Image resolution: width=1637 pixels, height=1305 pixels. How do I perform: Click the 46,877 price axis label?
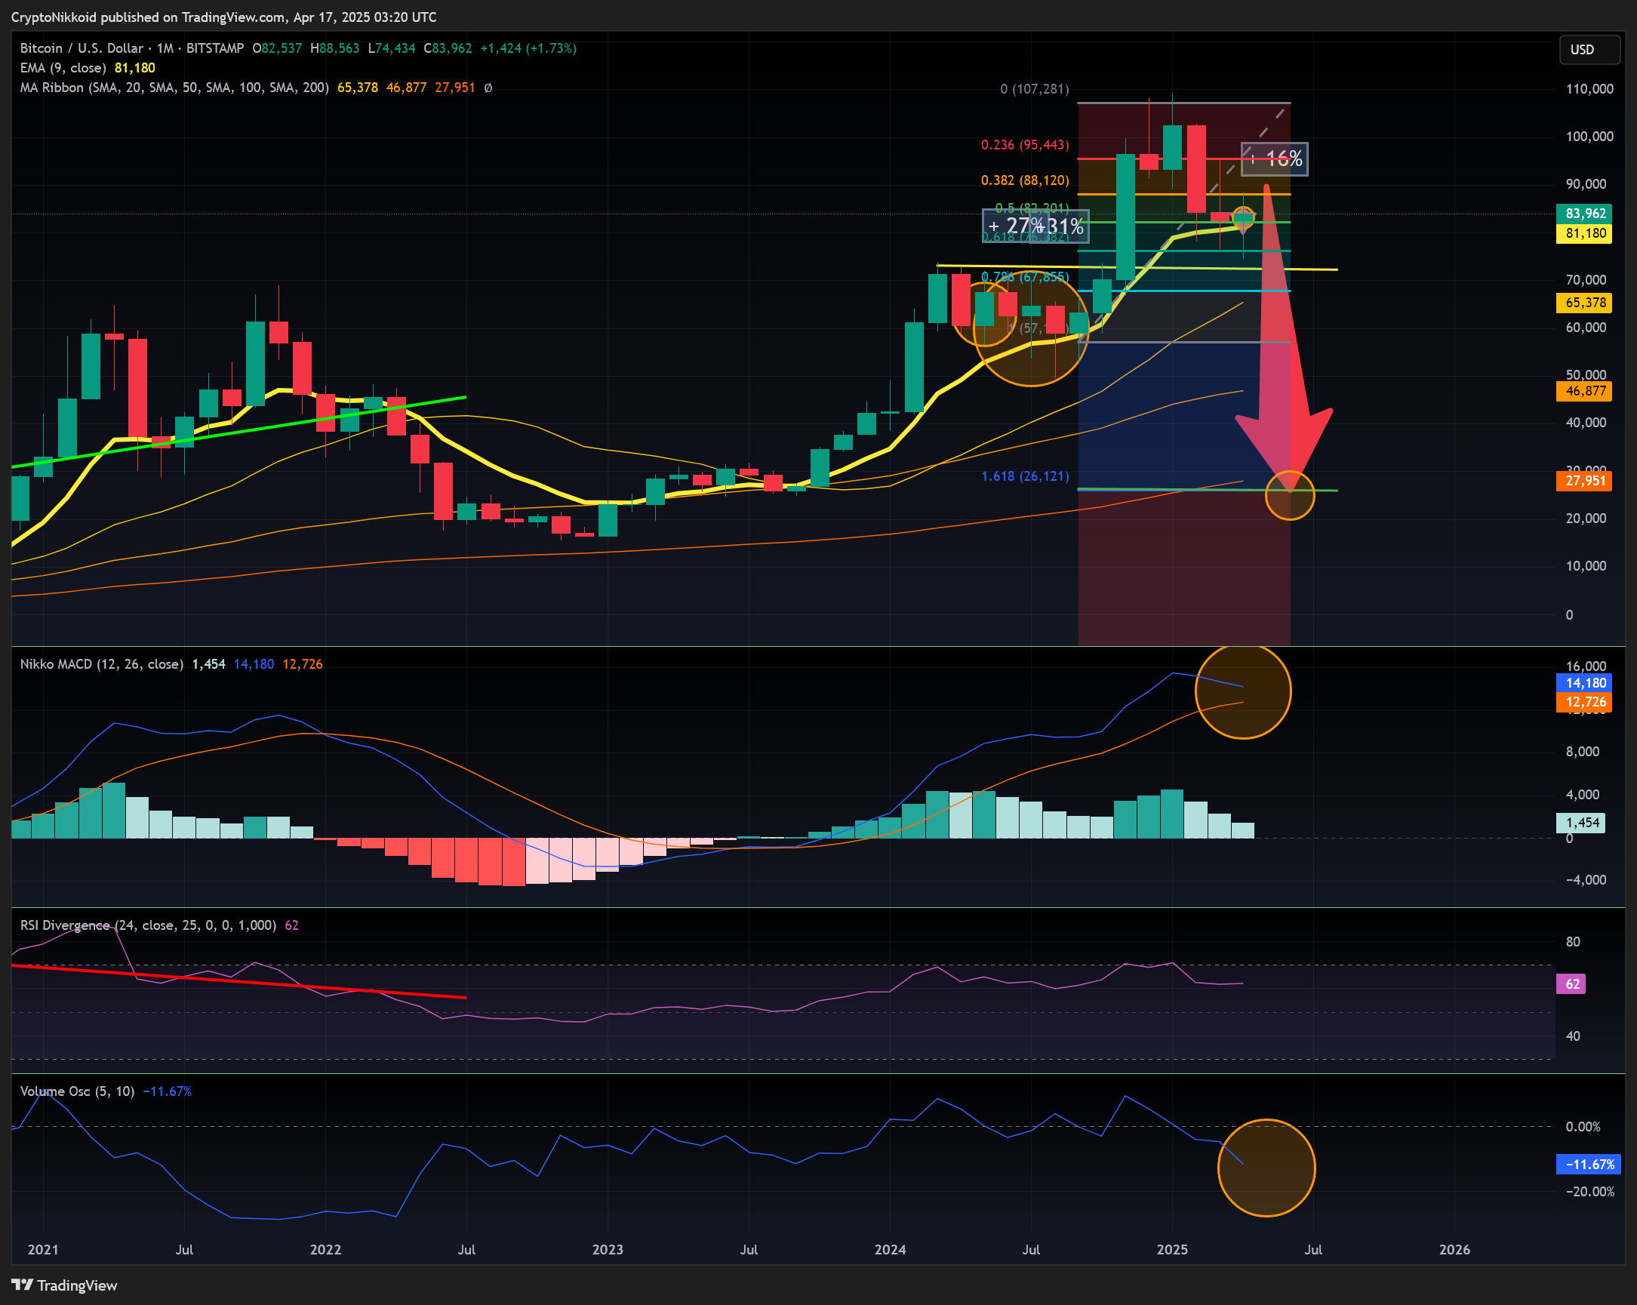1586,391
